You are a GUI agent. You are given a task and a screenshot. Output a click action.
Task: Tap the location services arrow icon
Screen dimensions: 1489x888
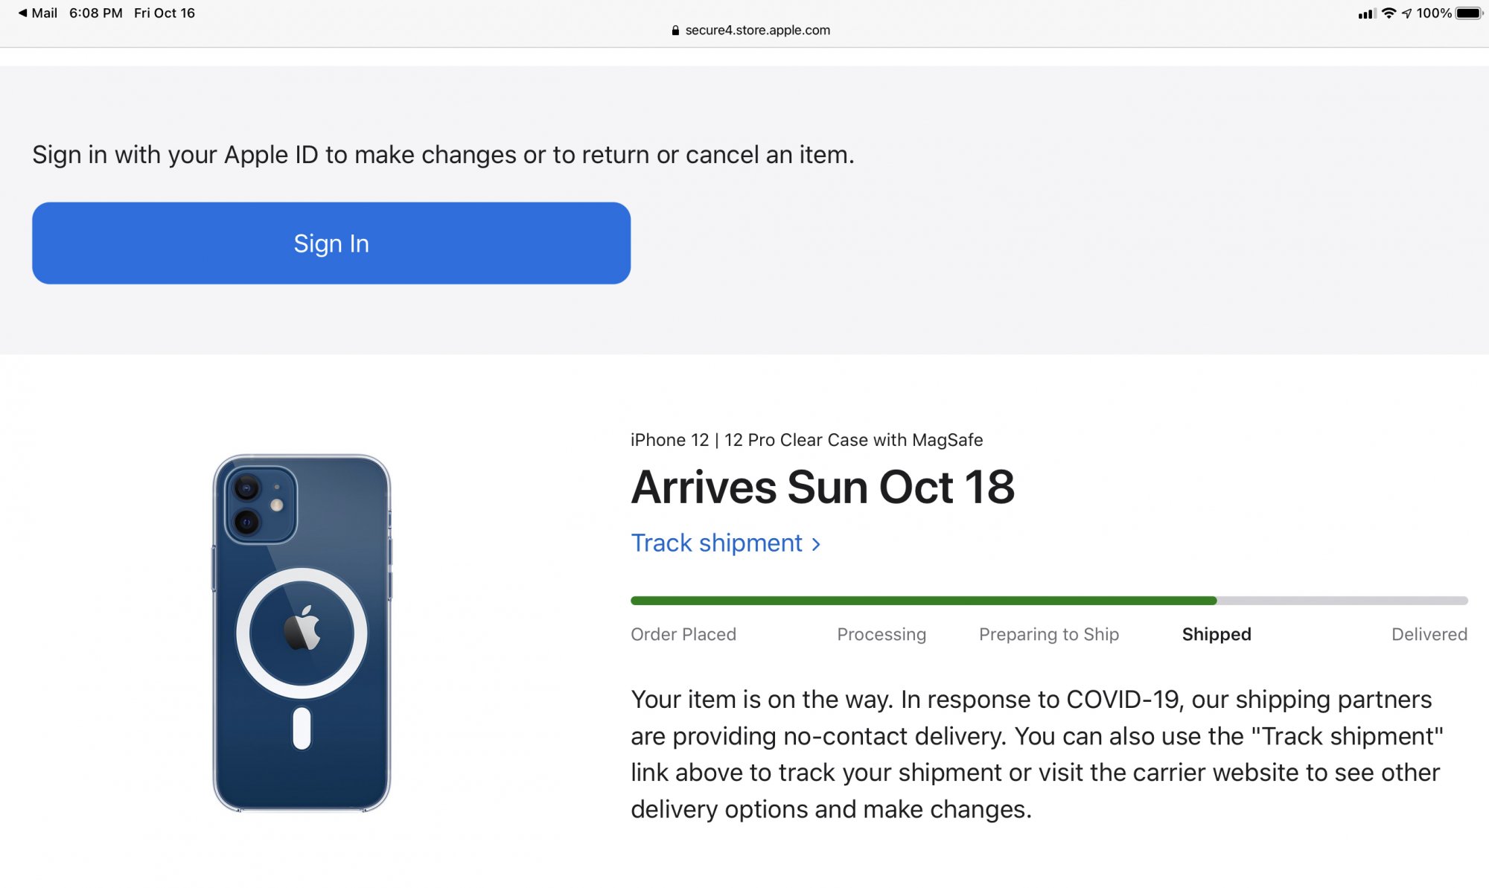[1406, 13]
